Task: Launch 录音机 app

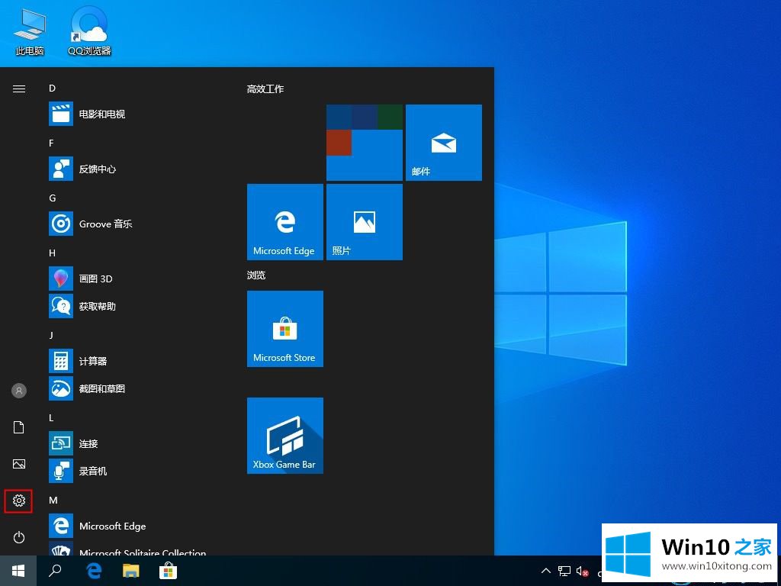Action: pos(135,471)
